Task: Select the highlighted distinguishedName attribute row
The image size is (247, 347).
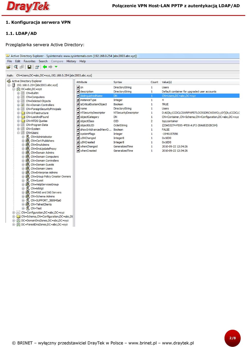Action: (158, 96)
